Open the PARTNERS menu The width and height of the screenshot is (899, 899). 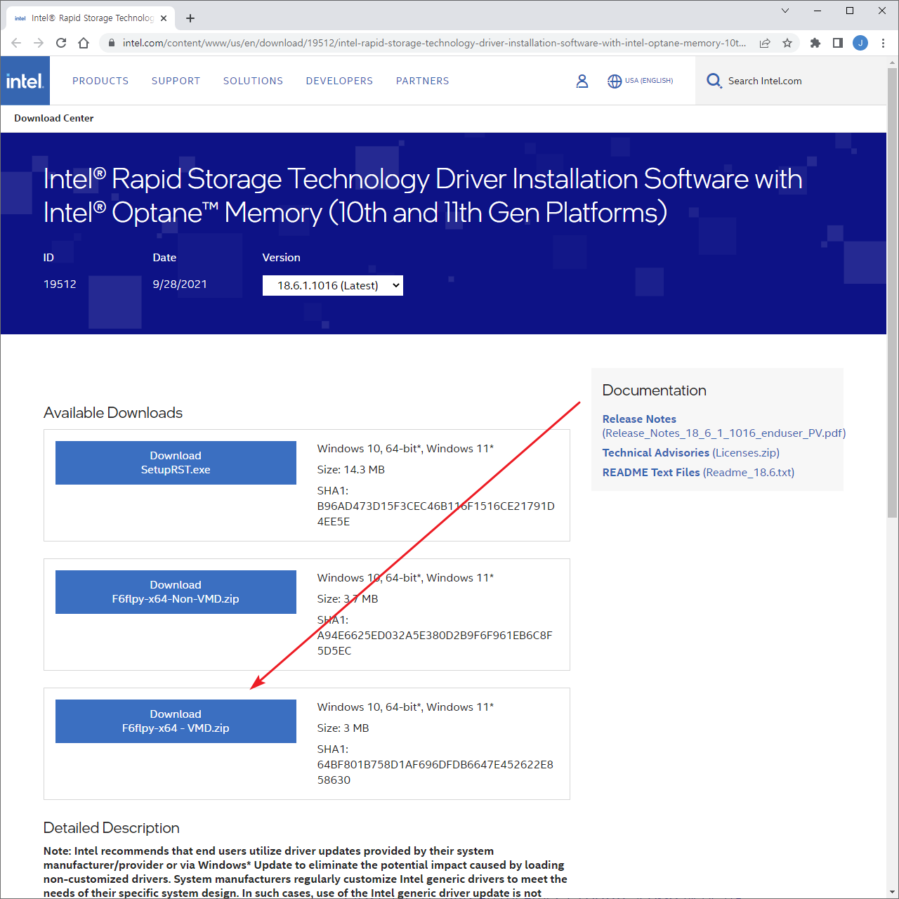tap(422, 81)
